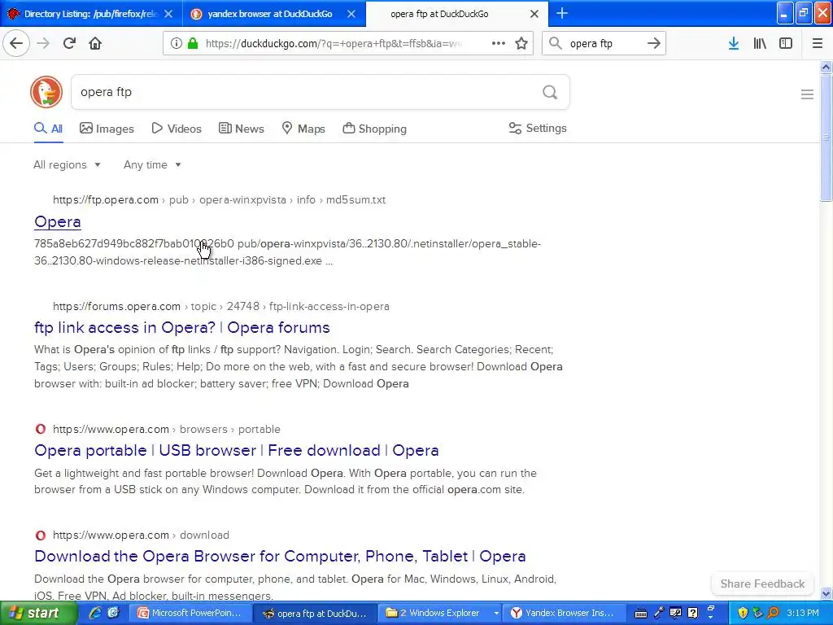Click the 3:13 PM clock
This screenshot has width=833, height=625.
803,613
